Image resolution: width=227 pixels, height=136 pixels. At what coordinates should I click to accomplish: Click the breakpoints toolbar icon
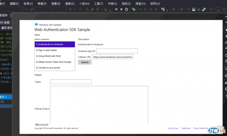pyautogui.click(x=163, y=9)
